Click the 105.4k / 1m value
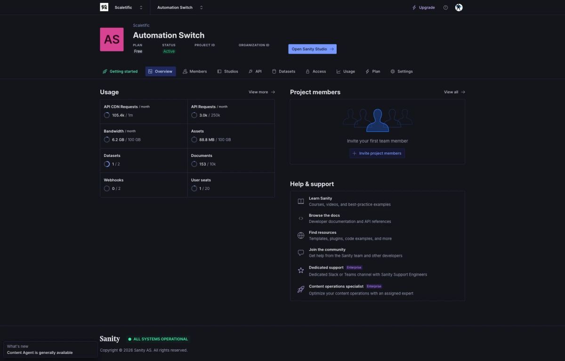565x361 pixels. pos(122,115)
